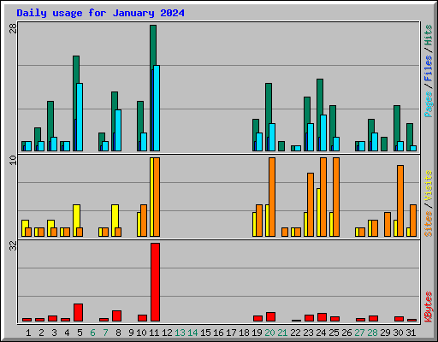The width and height of the screenshot is (438, 342).
Task: Click the orange Sites bar for day 30
Action: 400,201
